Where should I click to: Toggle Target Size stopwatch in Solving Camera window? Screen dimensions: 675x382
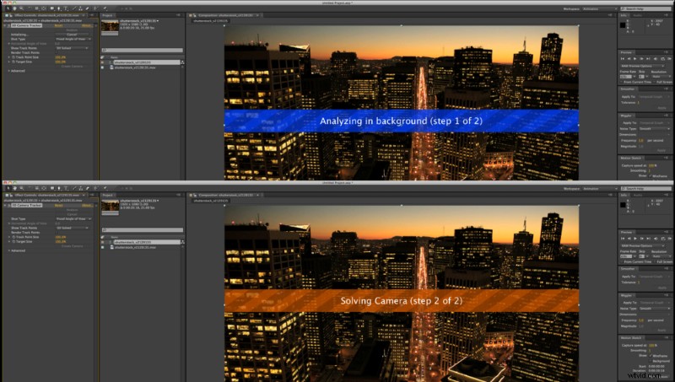[13, 241]
